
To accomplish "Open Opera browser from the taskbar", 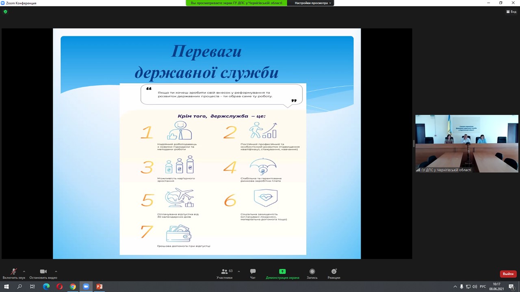I will [x=60, y=287].
